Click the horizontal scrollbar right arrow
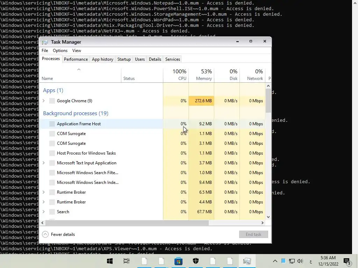 263,223
